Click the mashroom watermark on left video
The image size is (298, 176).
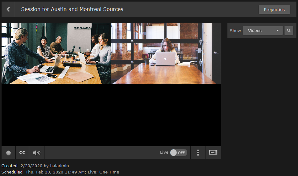coord(82,28)
